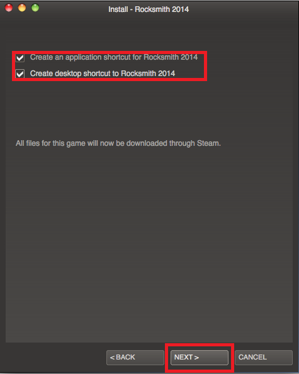299x374 pixels.
Task: Zoom the window with the green button
Action: (x=35, y=8)
